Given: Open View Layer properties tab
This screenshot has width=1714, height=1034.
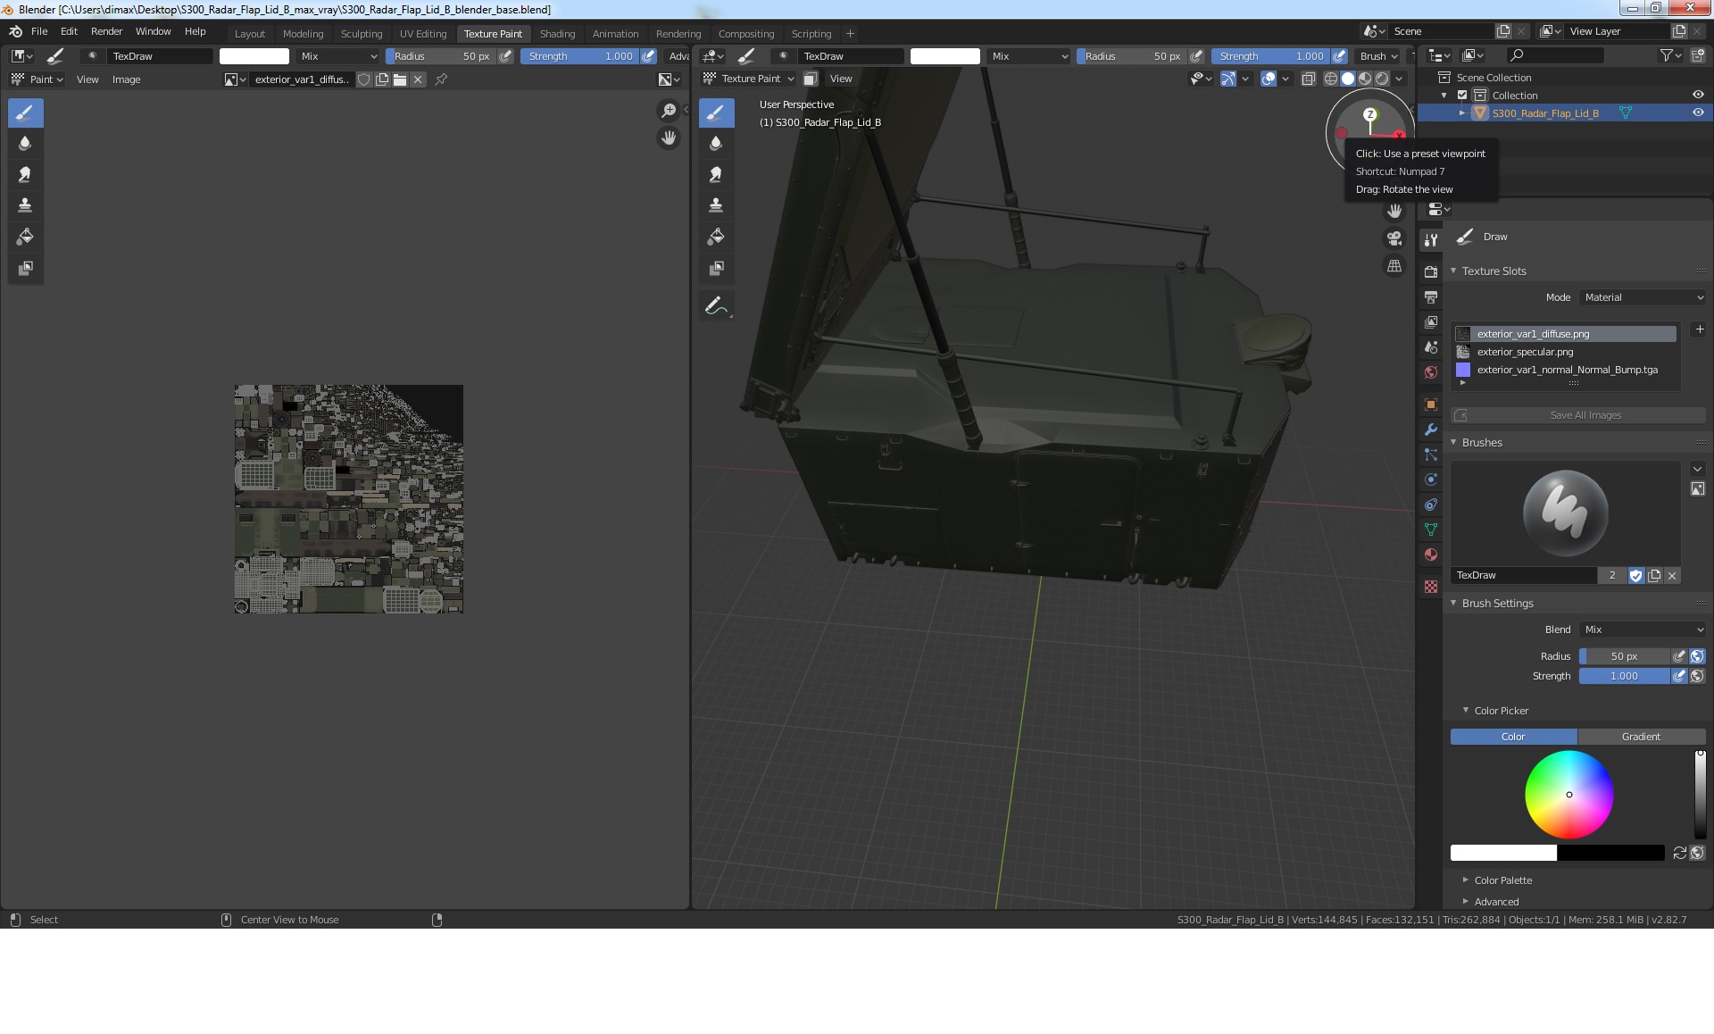Looking at the screenshot, I should [x=1431, y=321].
